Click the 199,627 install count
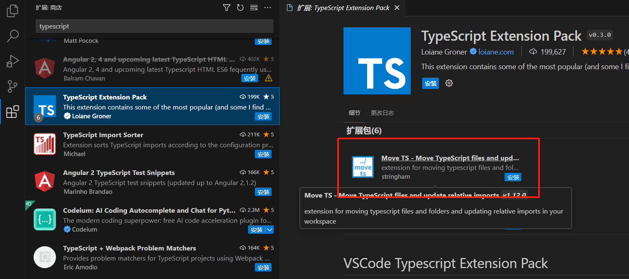Screen dimensions: 629x279 click(x=547, y=52)
